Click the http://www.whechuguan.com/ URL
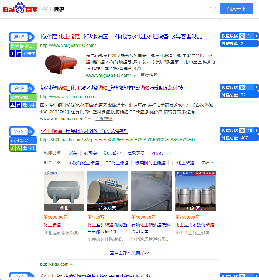This screenshot has width=259, height=280. pyautogui.click(x=68, y=97)
